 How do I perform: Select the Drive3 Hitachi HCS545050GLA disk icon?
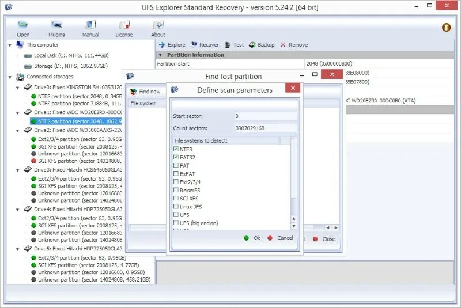point(28,169)
